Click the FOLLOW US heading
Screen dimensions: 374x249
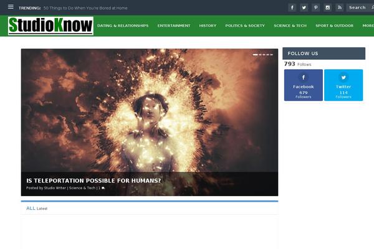(x=303, y=54)
